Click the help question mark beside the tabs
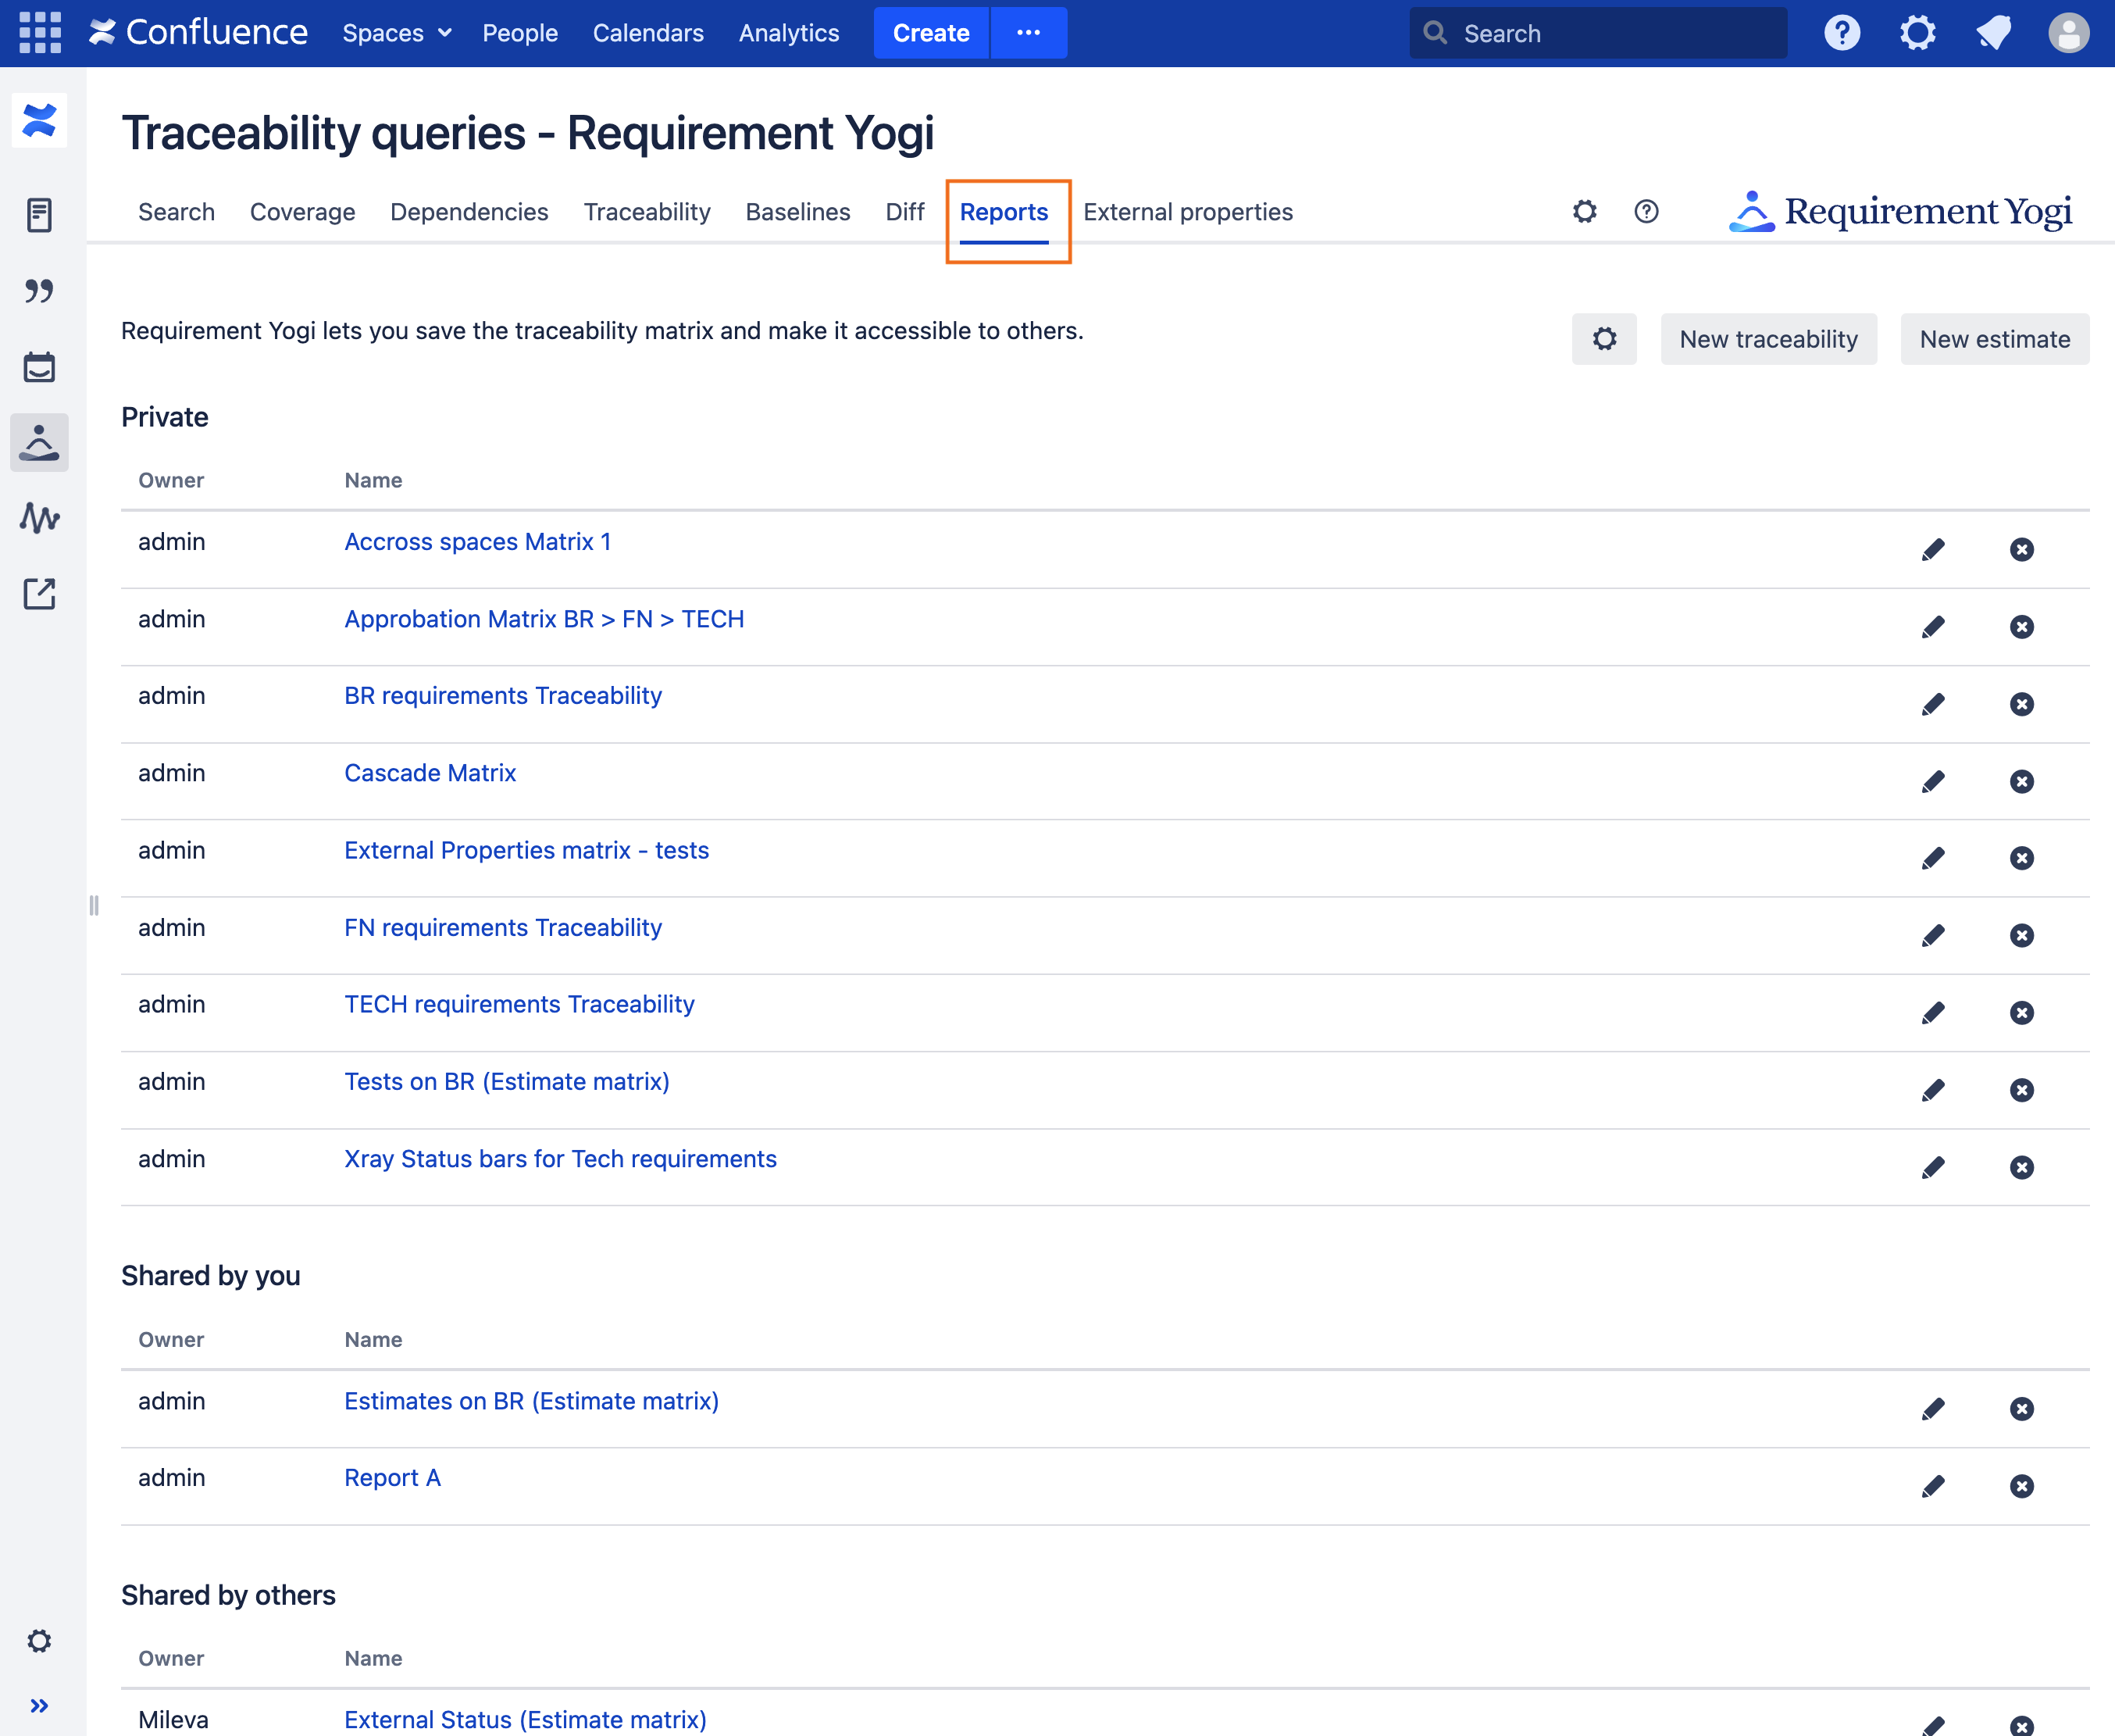This screenshot has height=1736, width=2115. [1646, 211]
